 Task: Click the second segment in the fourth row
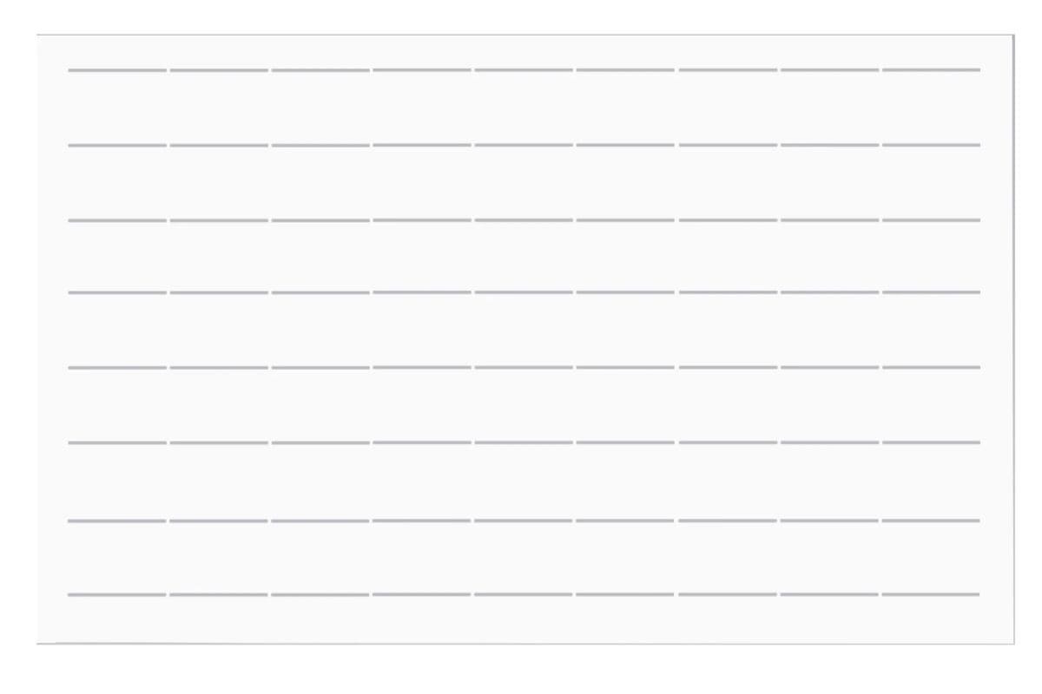coord(219,292)
